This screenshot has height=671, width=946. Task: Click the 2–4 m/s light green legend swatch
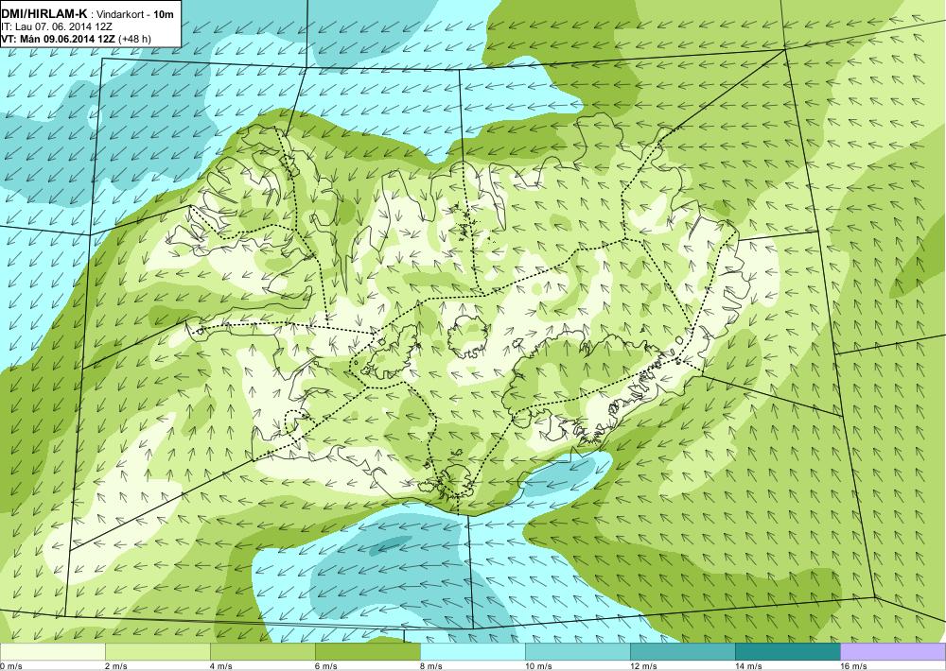tap(157, 651)
